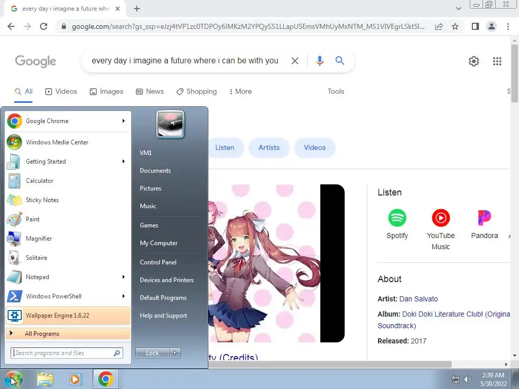Open the volume tray icon

point(468,379)
